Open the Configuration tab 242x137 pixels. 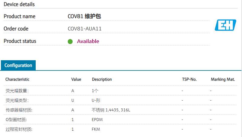[18, 65]
